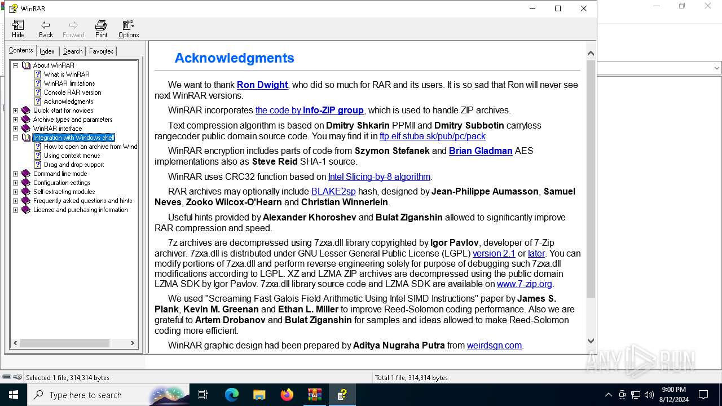The image size is (722, 406).
Task: Open the BLAKE2sp link
Action: tap(333, 191)
